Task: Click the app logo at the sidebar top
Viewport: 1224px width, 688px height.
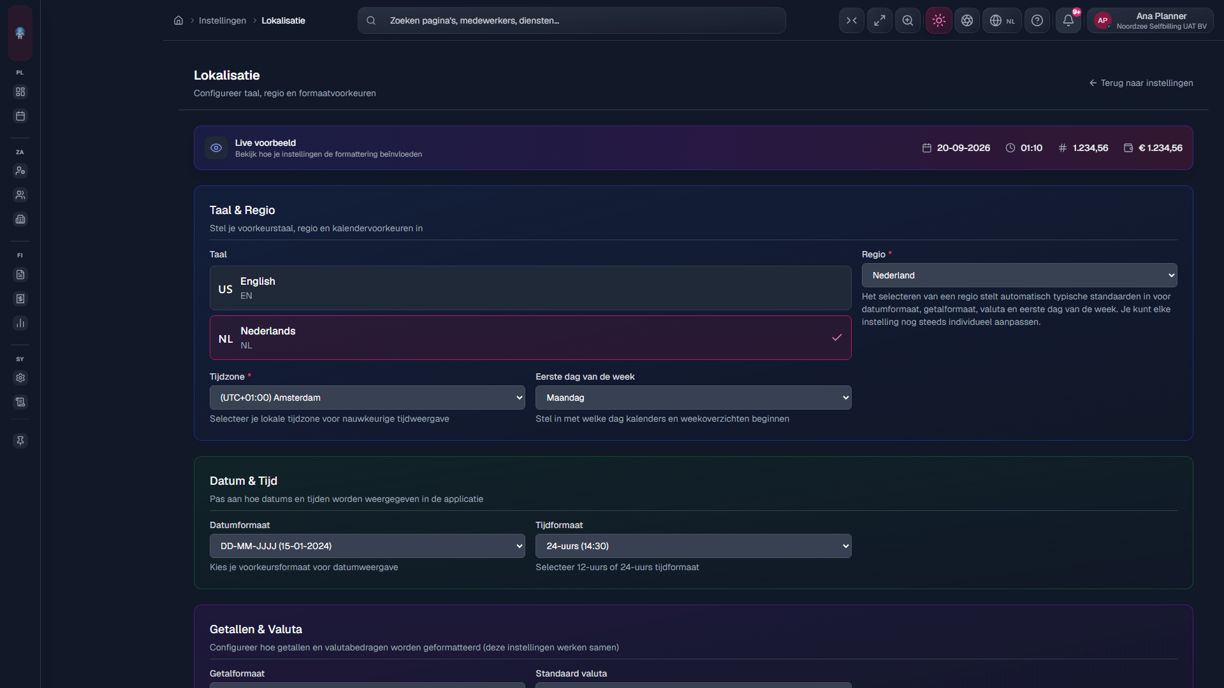Action: click(x=20, y=33)
